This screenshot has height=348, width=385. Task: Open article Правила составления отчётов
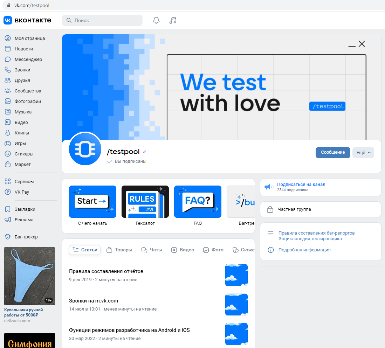point(106,271)
